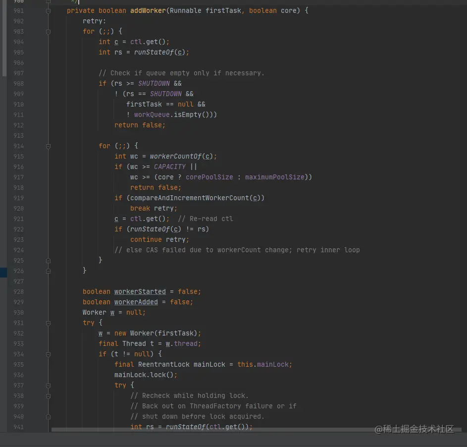Viewport: 467px width, 447px height.
Task: Click compareAndIncrementWorkerCount call
Action: tap(197, 198)
